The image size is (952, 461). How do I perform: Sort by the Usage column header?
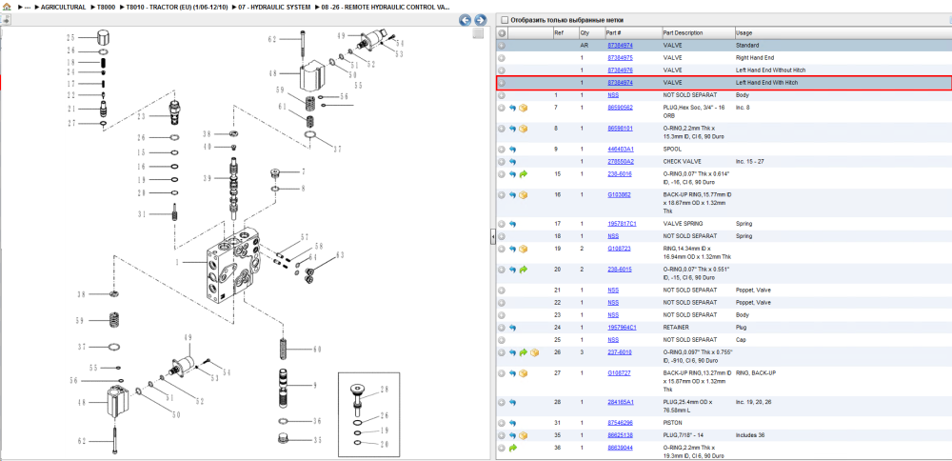[744, 32]
